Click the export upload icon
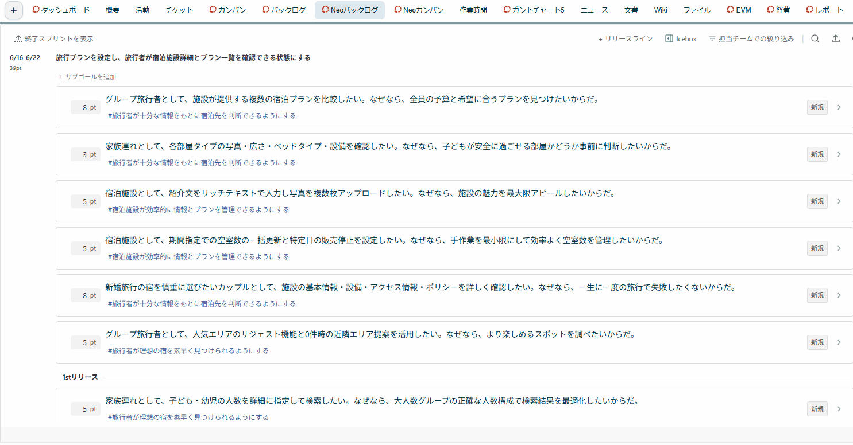The width and height of the screenshot is (853, 445). coord(836,38)
